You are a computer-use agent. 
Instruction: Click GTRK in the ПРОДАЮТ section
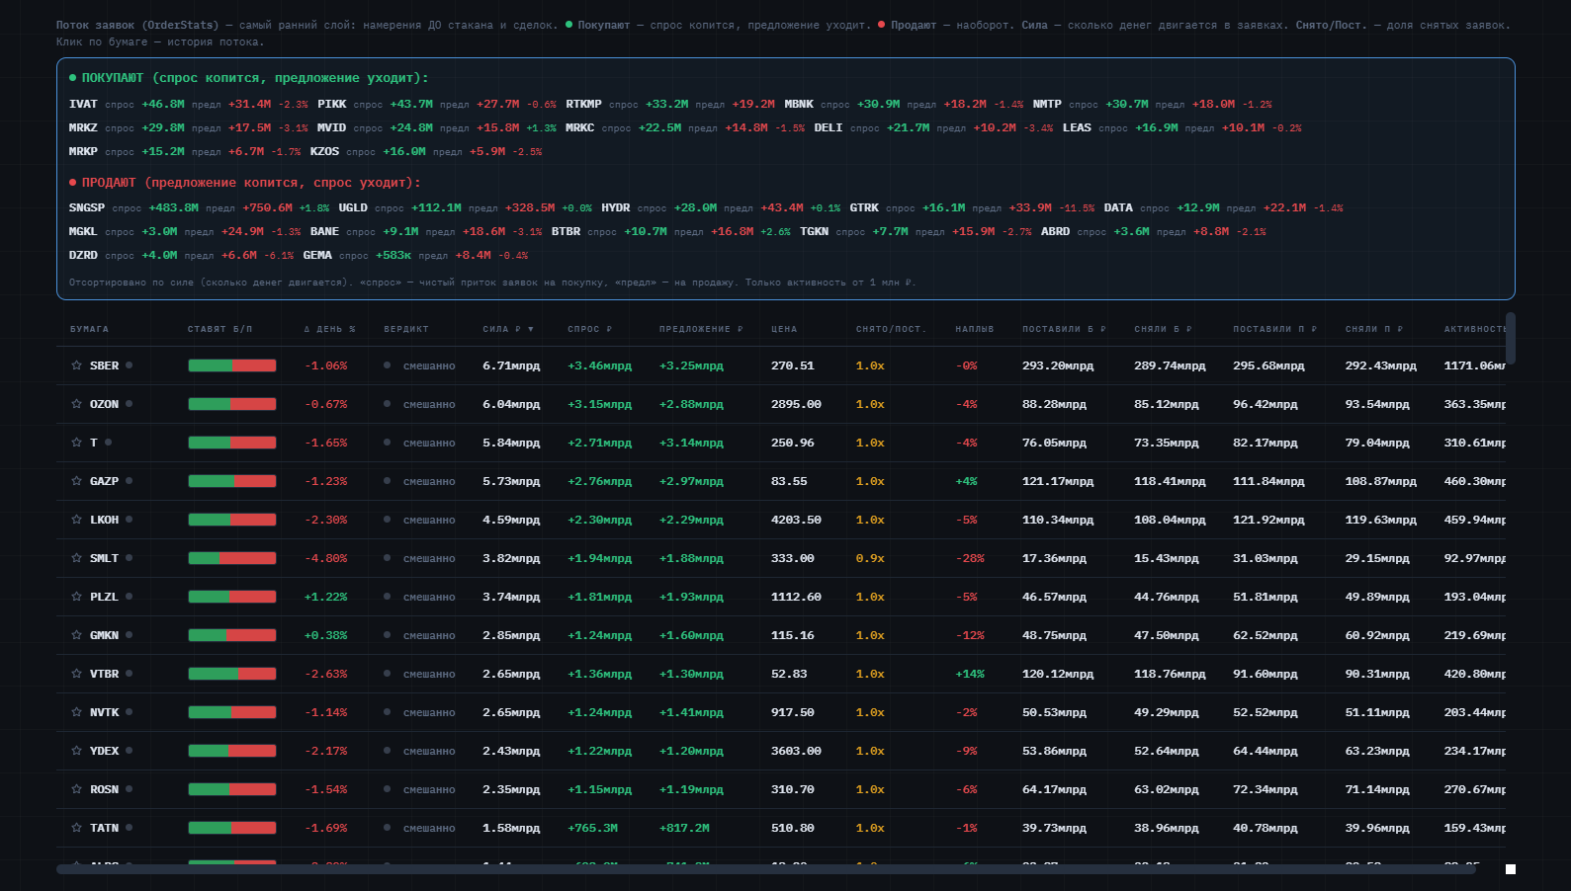pyautogui.click(x=864, y=207)
